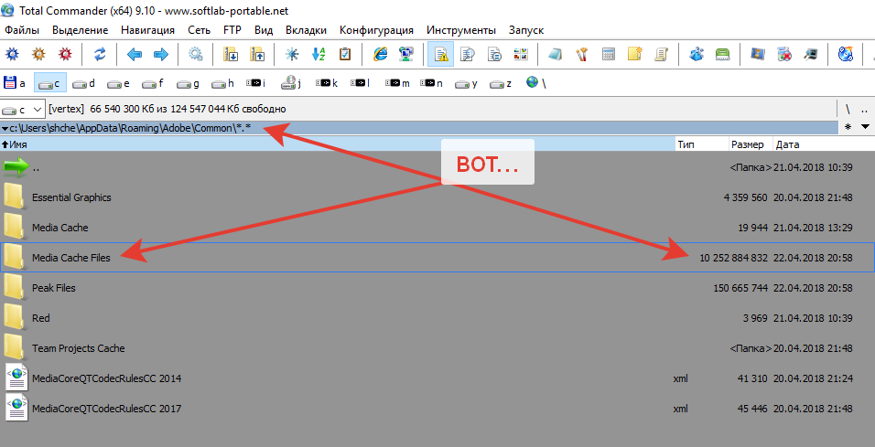Switch to thumbnails view icon
This screenshot has height=447, width=875.
[x=521, y=54]
